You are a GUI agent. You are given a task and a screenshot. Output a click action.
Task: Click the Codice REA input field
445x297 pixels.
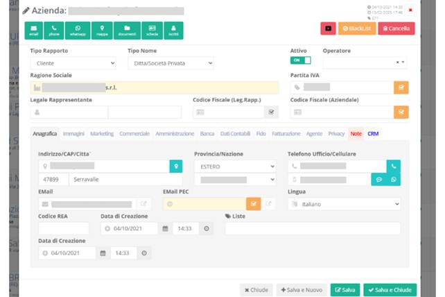point(63,228)
